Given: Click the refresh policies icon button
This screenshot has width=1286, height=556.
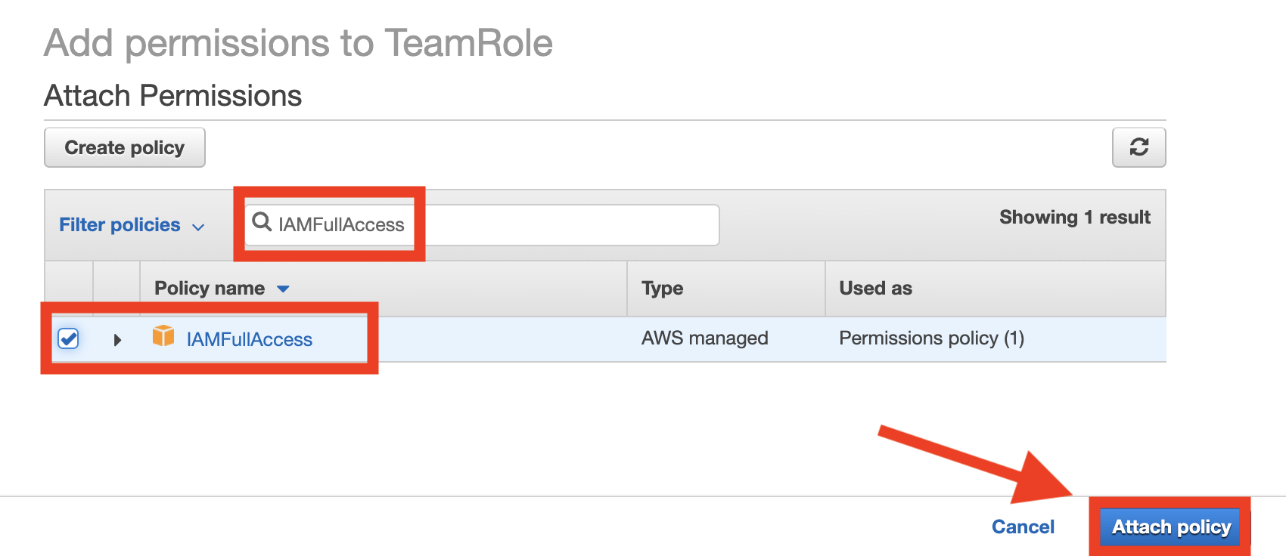Looking at the screenshot, I should click(x=1138, y=147).
